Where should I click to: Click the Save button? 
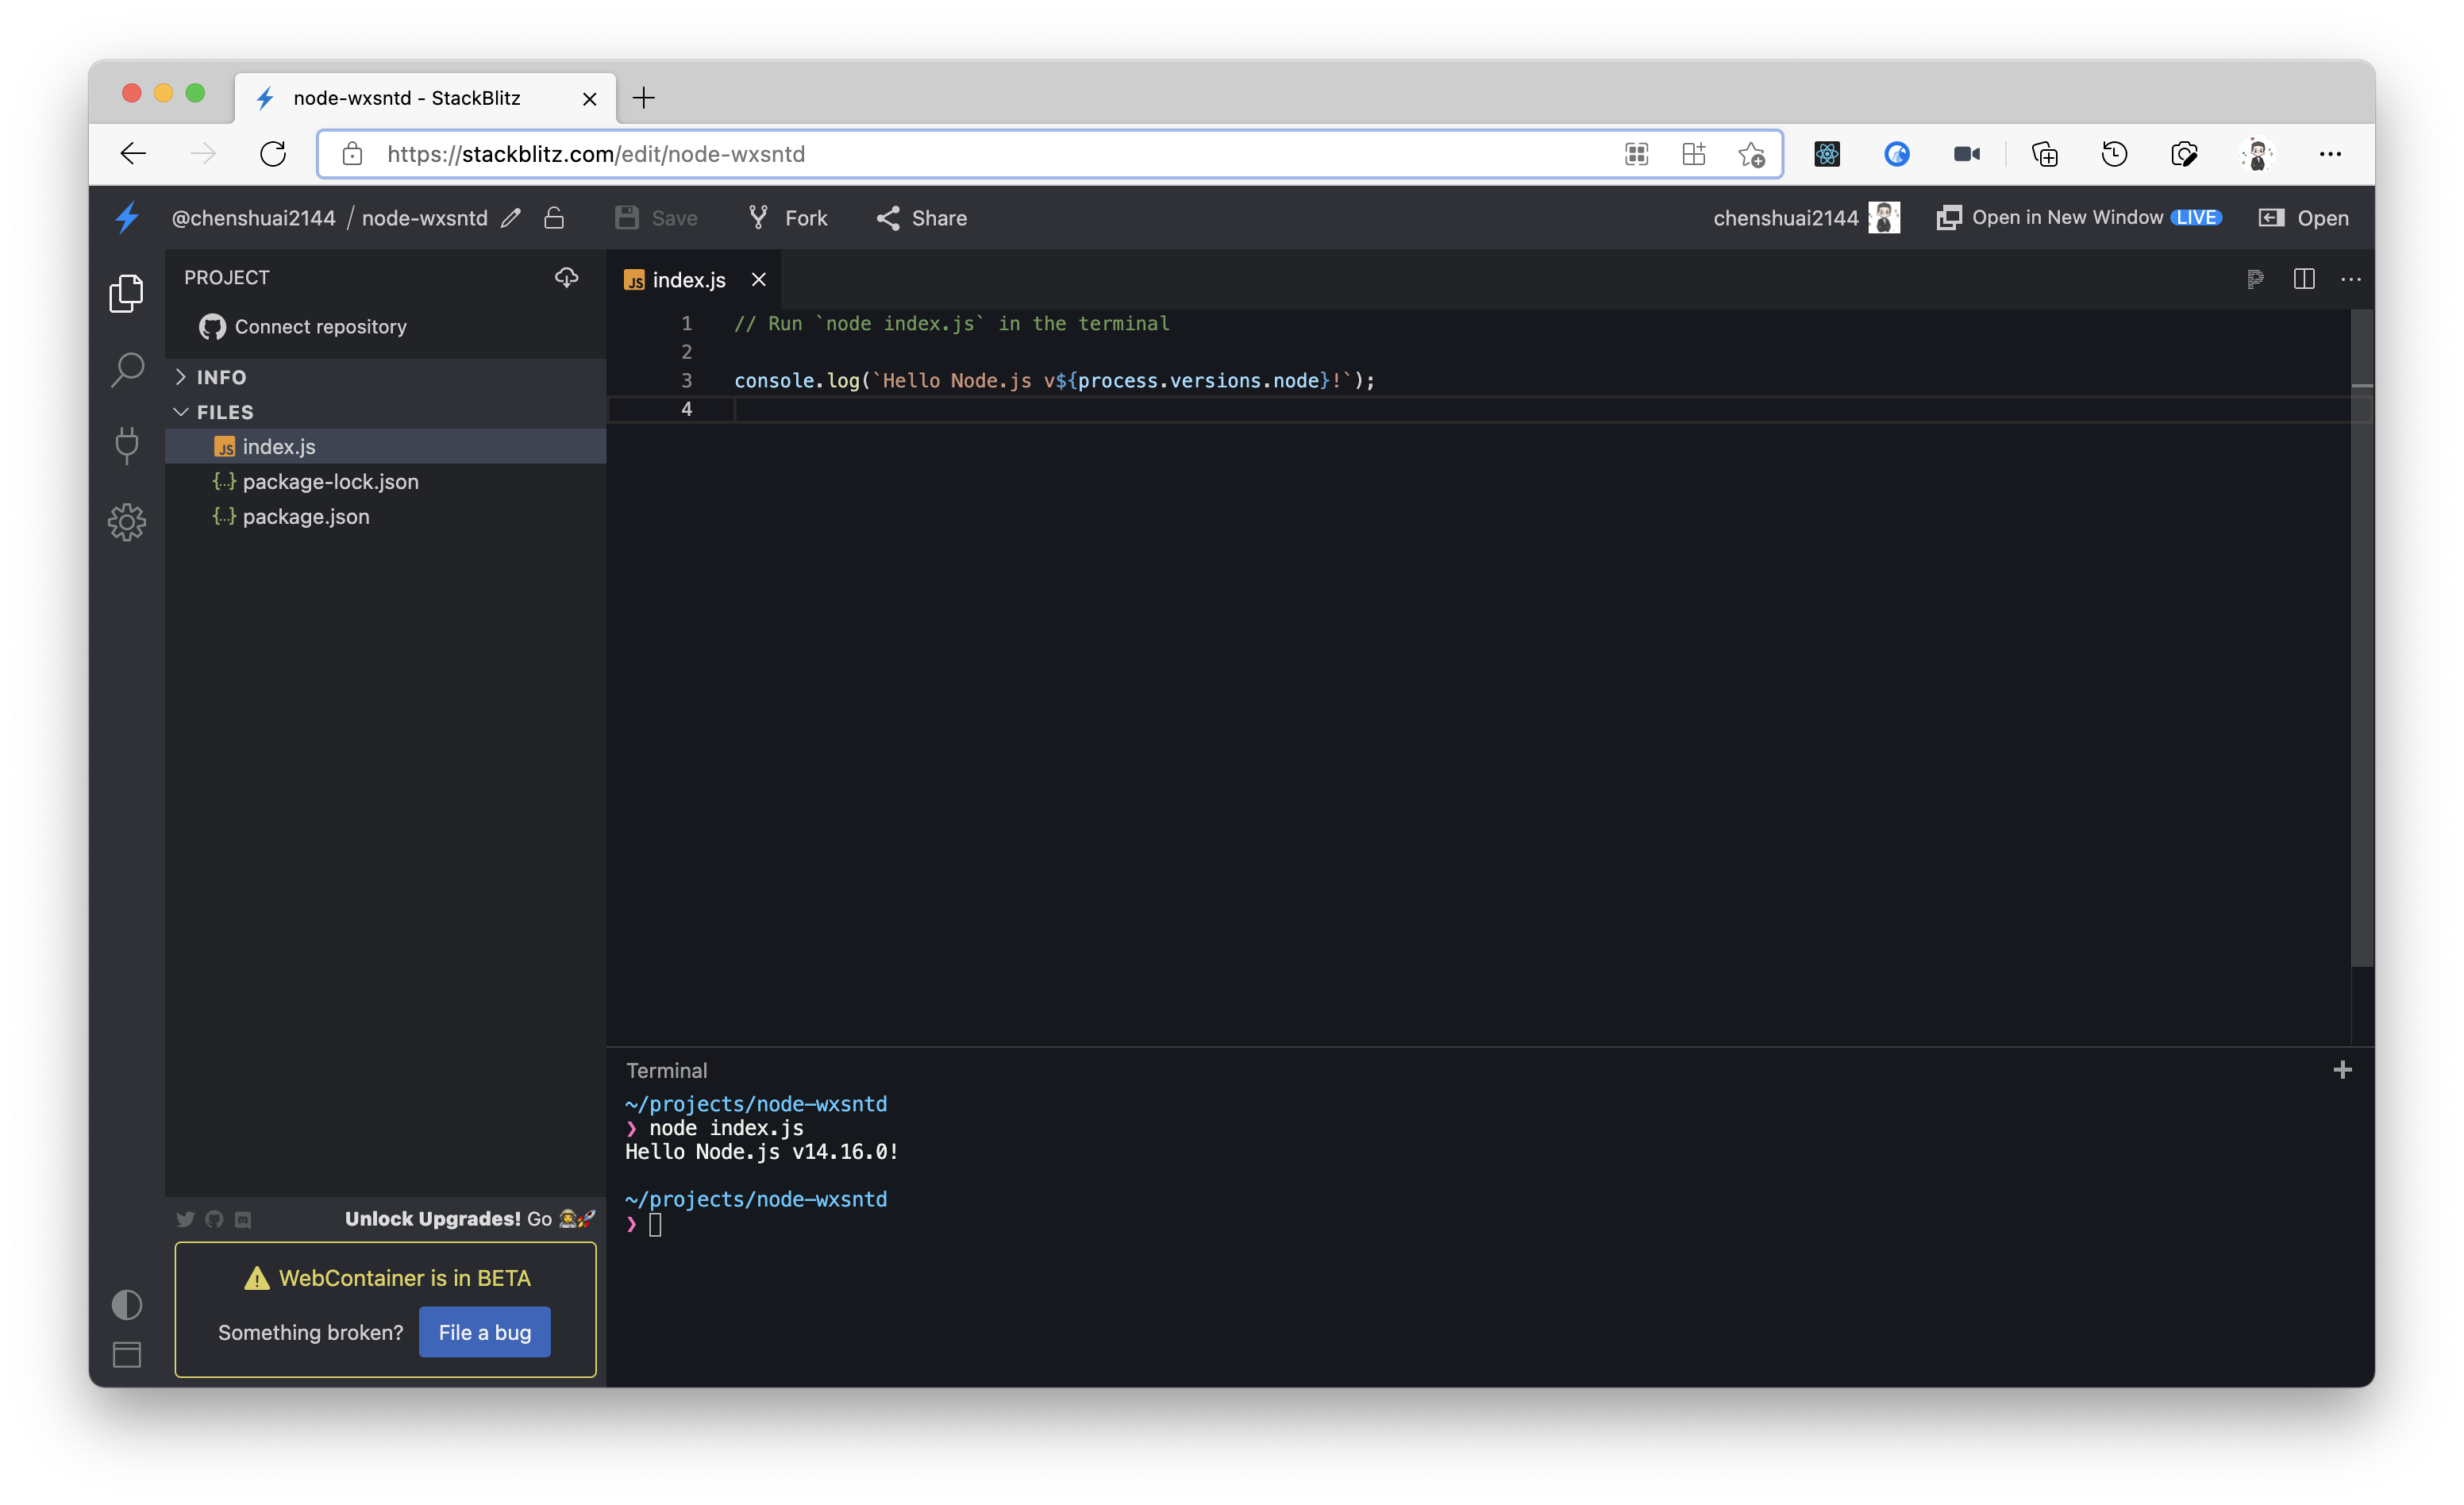point(656,217)
